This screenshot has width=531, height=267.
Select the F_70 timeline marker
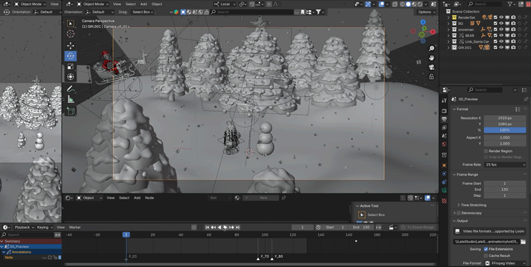[258, 258]
